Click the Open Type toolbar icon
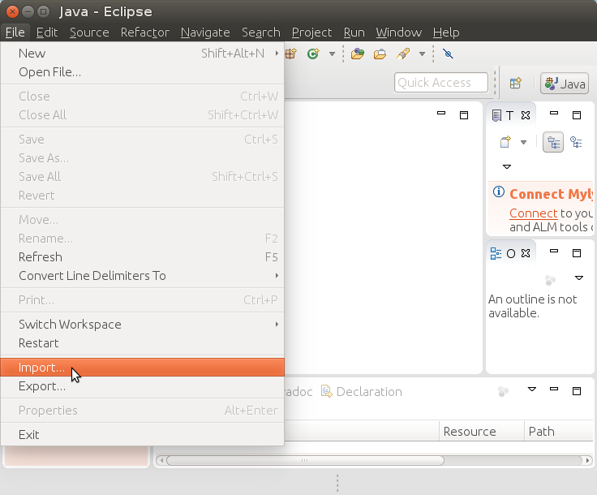 tap(357, 54)
